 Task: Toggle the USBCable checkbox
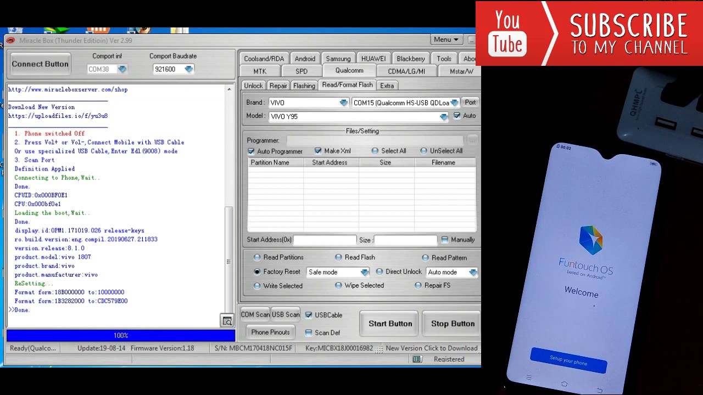(309, 315)
